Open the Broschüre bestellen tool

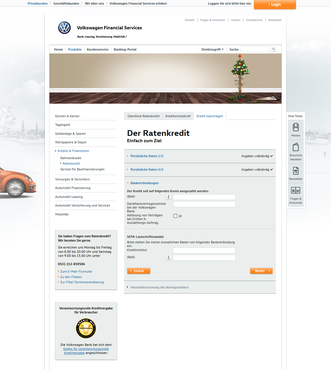click(x=296, y=152)
